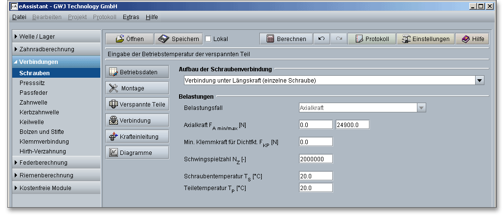The image size is (504, 215).
Task: Click the undo arrow icon
Action: point(321,39)
